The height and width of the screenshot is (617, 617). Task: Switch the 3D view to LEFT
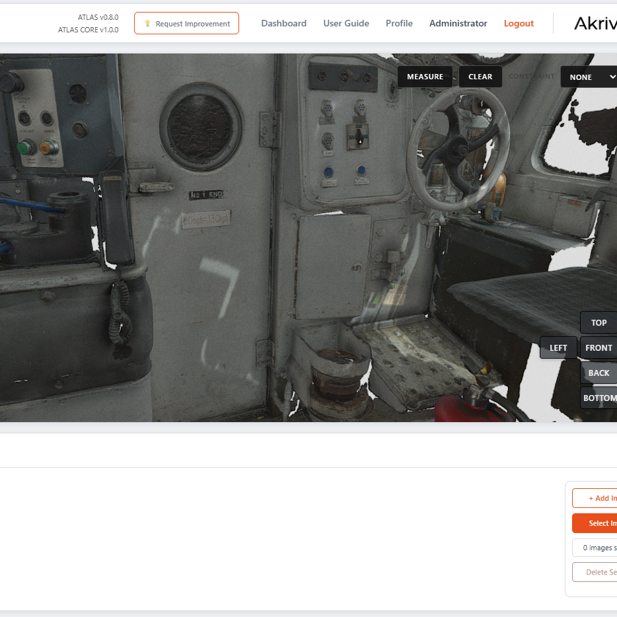(558, 348)
